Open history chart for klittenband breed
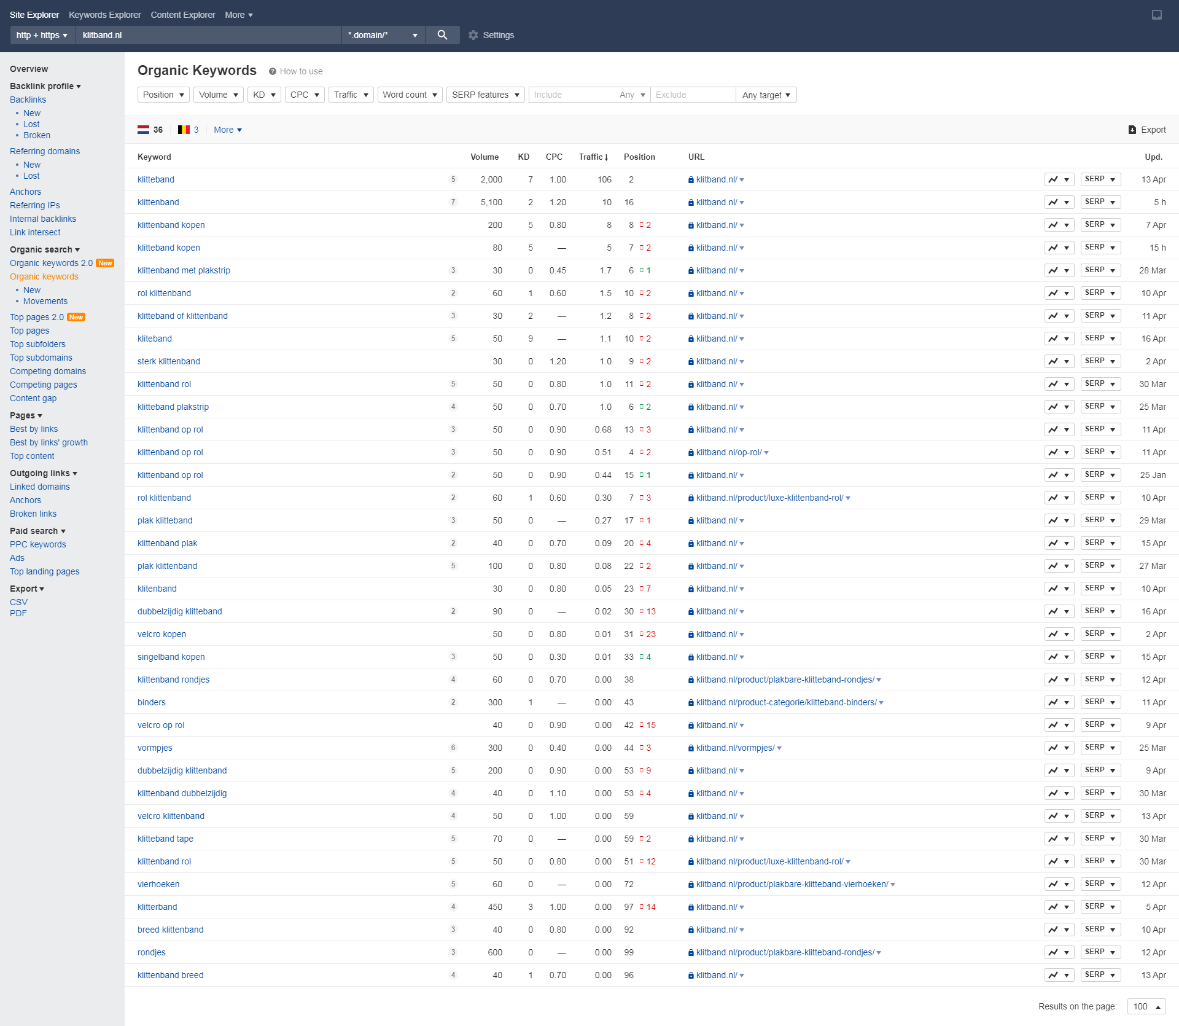 click(1059, 975)
